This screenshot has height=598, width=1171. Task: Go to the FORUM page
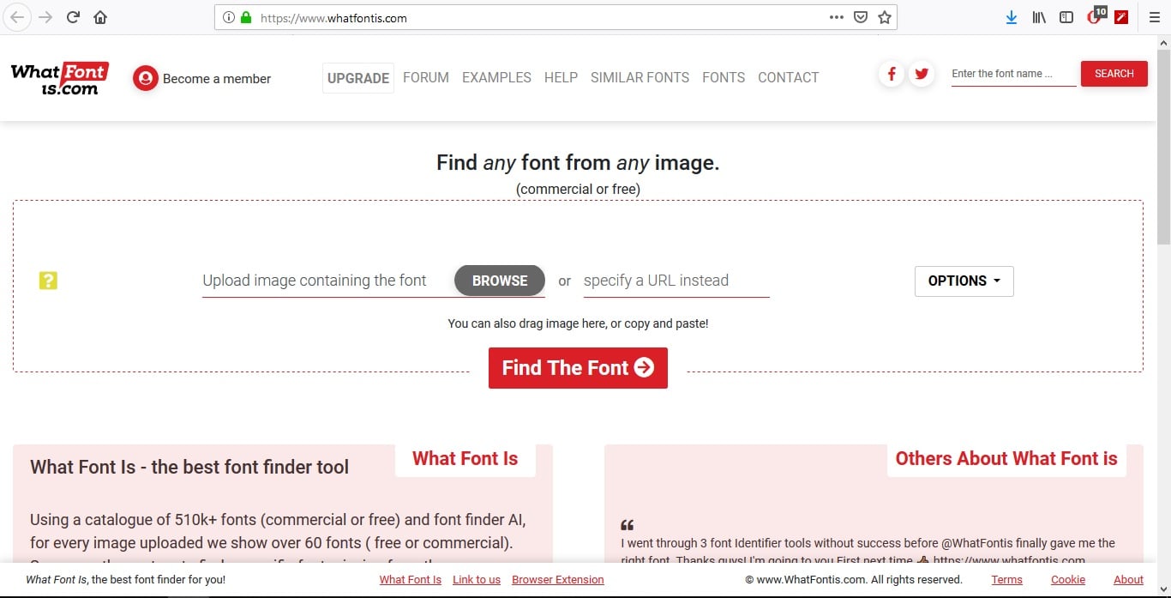click(426, 77)
